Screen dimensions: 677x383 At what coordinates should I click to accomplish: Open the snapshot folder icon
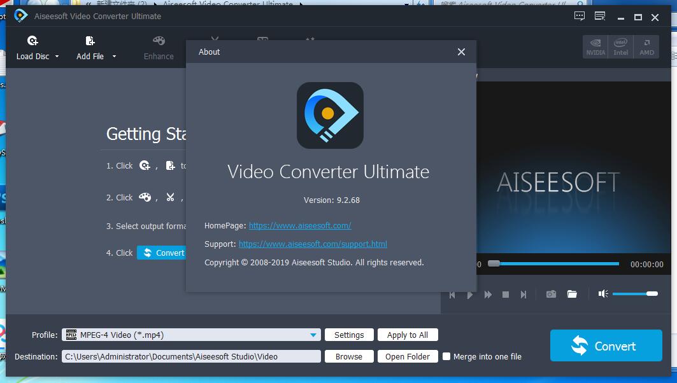(x=572, y=294)
